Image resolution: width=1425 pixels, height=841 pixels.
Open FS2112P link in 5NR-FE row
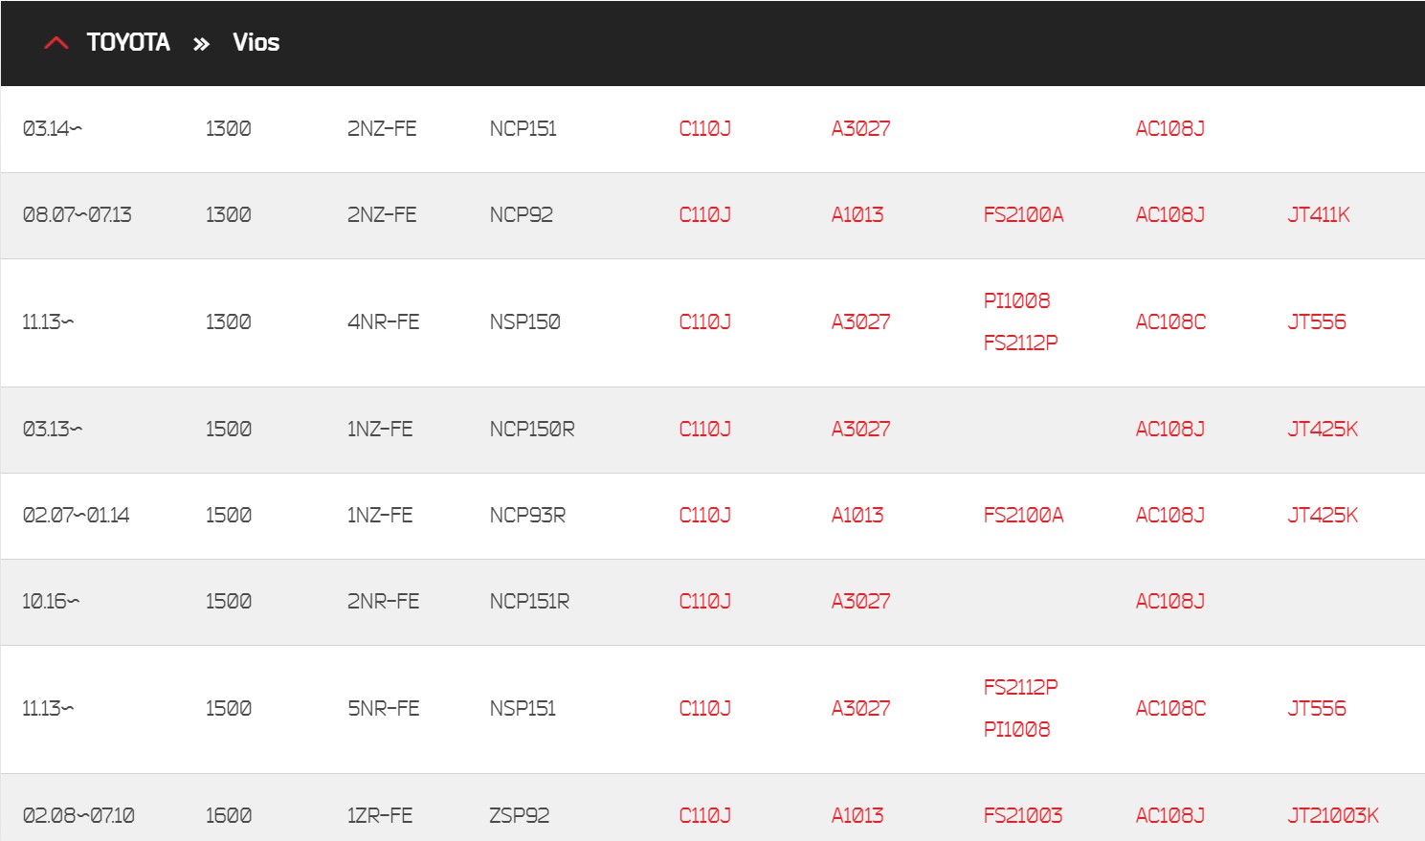pyautogui.click(x=1020, y=688)
